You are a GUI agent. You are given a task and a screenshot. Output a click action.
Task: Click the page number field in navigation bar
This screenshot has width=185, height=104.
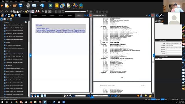100,96
